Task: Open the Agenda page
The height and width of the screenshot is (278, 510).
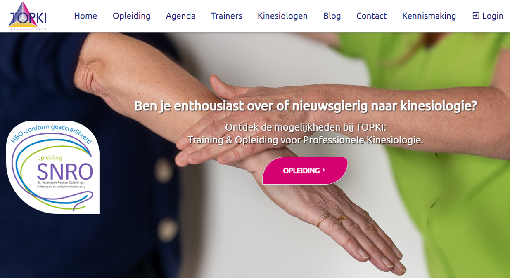Action: (x=180, y=16)
